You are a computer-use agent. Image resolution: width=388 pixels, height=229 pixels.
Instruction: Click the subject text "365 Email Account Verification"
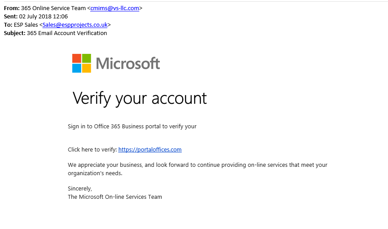point(67,33)
